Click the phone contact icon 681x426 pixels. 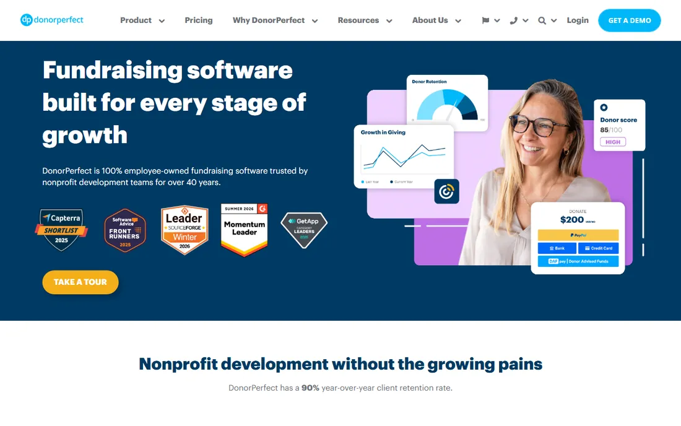click(x=513, y=20)
